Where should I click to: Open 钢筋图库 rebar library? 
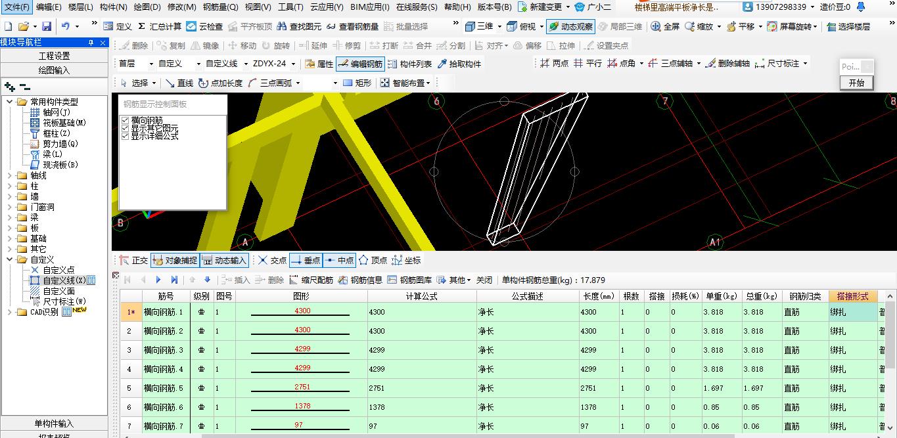pos(409,280)
